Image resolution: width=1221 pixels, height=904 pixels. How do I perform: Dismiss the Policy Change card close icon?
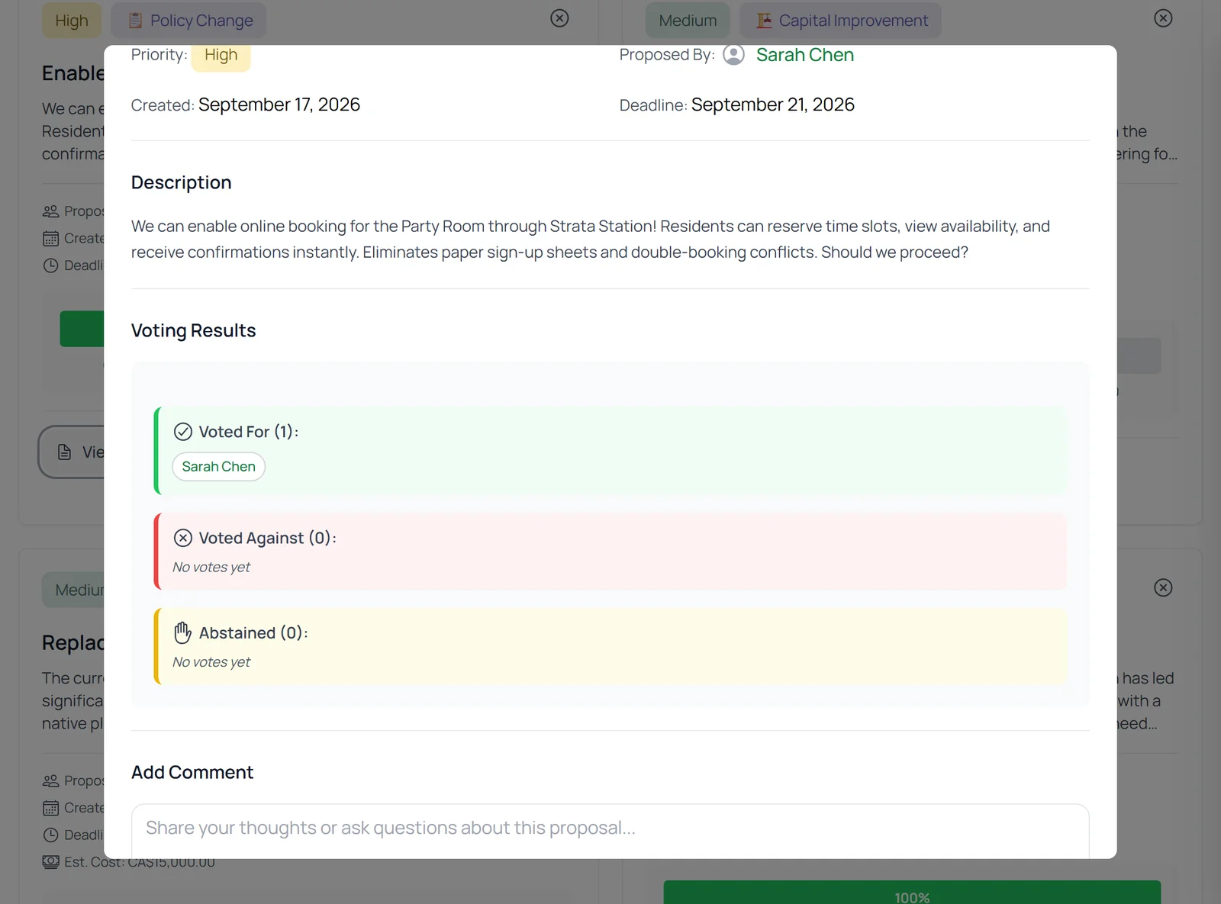click(x=559, y=18)
